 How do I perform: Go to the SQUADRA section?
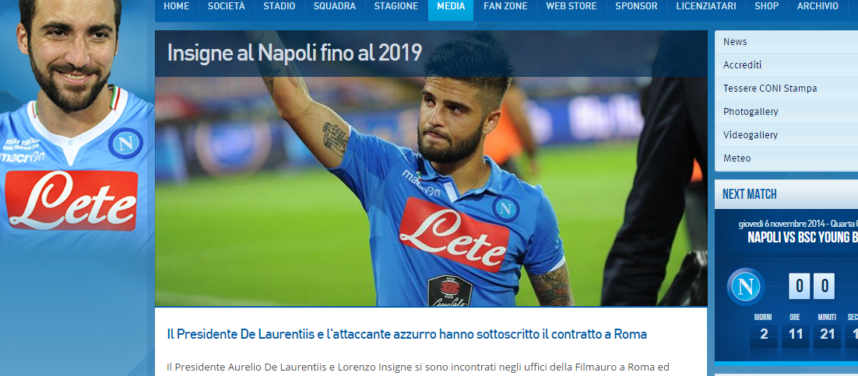(334, 7)
